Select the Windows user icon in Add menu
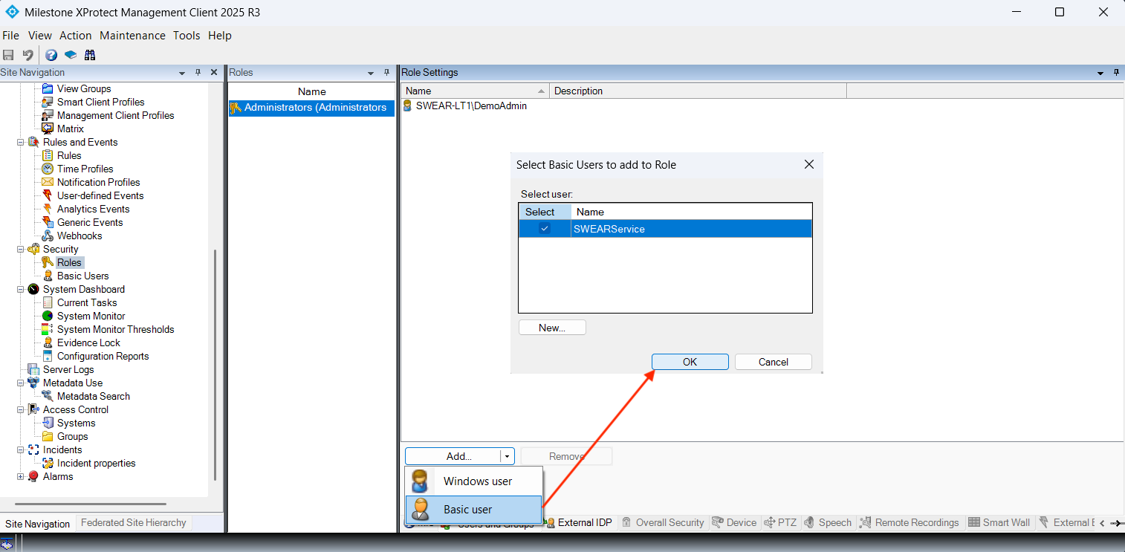Viewport: 1125px width, 552px height. 420,481
